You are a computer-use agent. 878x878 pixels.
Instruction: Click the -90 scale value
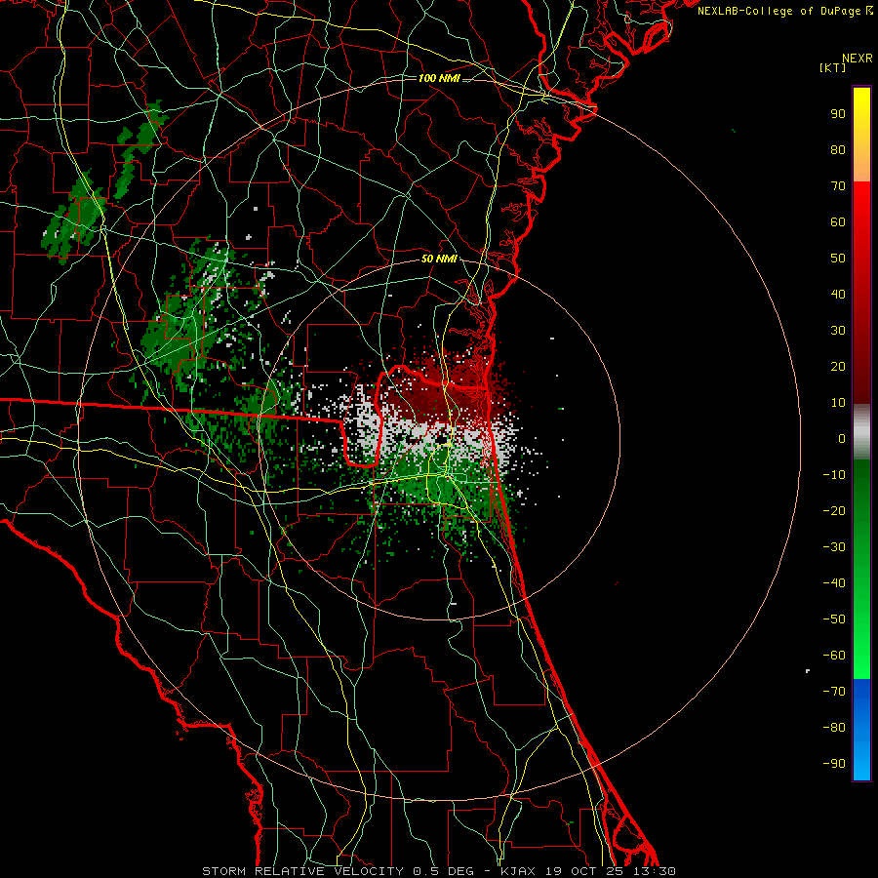834,763
